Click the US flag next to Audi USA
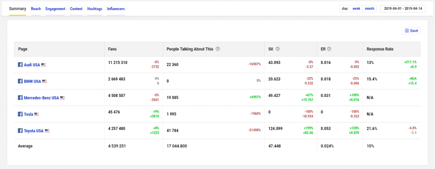 tap(44, 65)
